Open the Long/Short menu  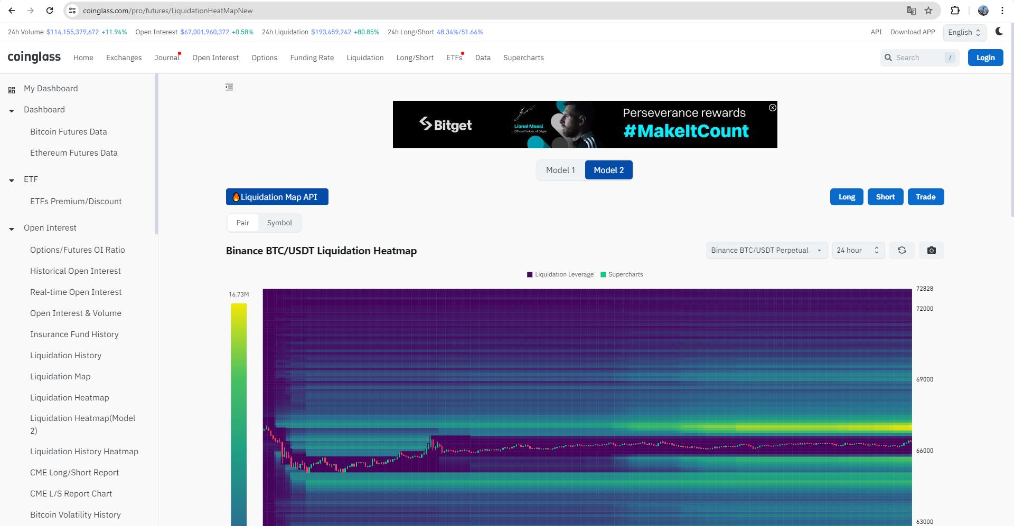pyautogui.click(x=415, y=58)
